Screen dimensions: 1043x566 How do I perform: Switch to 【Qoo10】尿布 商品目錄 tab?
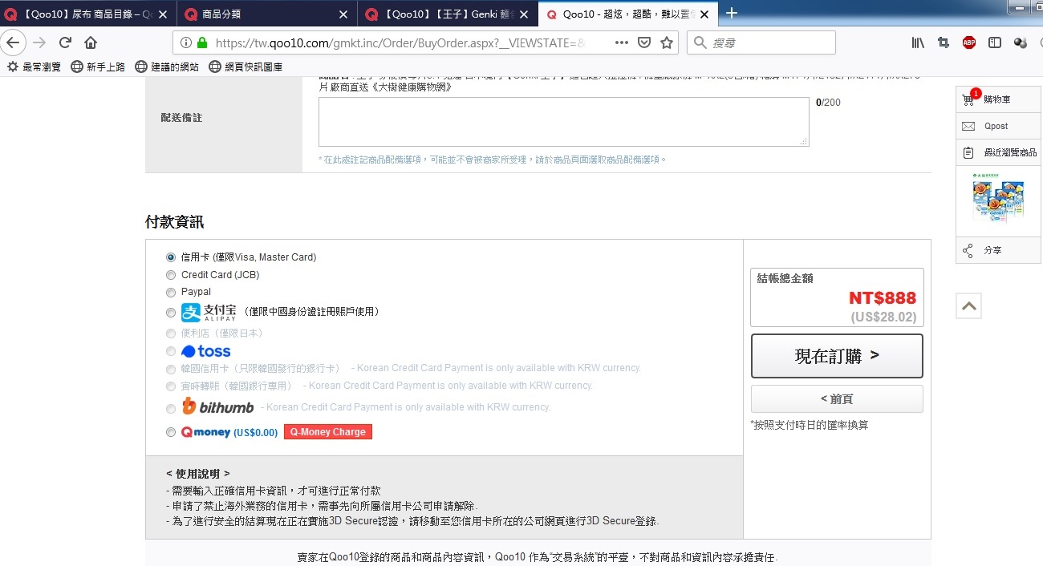[x=87, y=14]
